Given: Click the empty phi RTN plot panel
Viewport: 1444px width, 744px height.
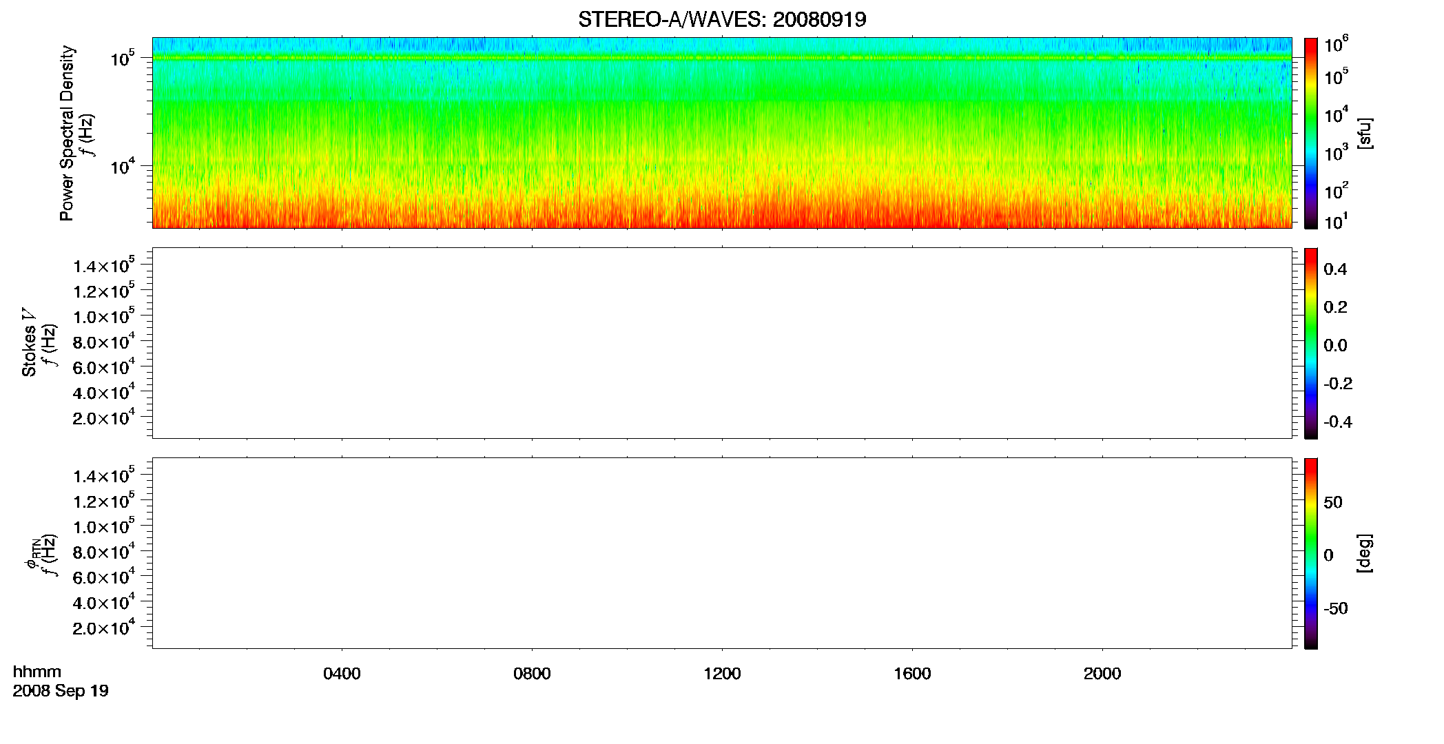Looking at the screenshot, I should [x=722, y=552].
